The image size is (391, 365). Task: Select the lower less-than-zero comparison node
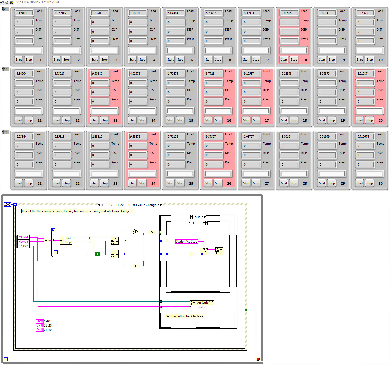tap(135, 266)
